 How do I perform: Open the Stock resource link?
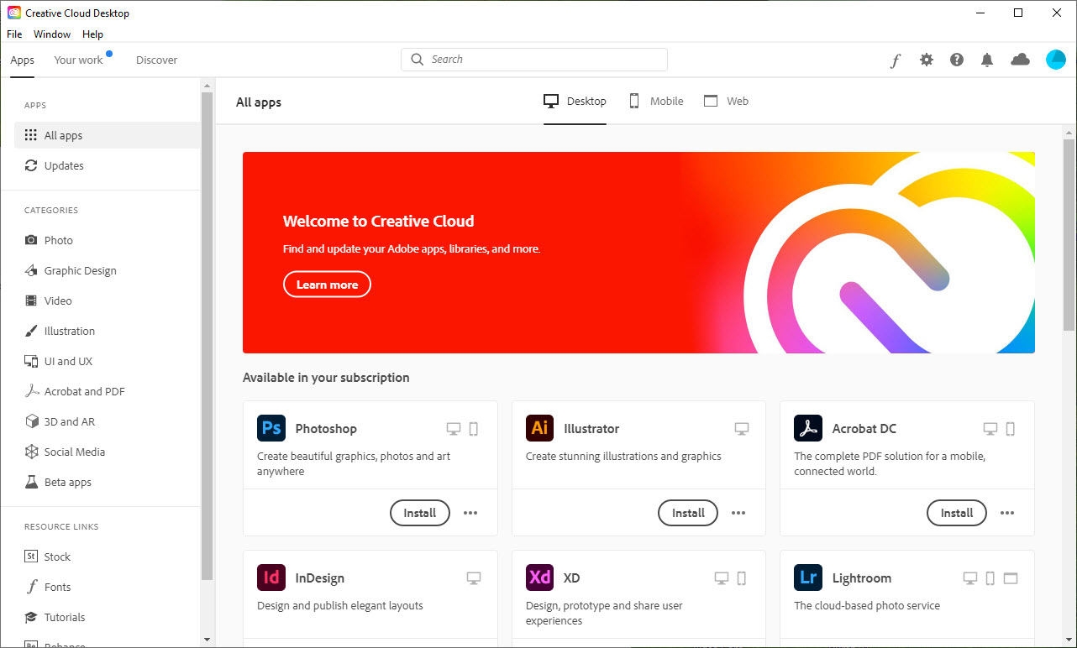pos(107,557)
